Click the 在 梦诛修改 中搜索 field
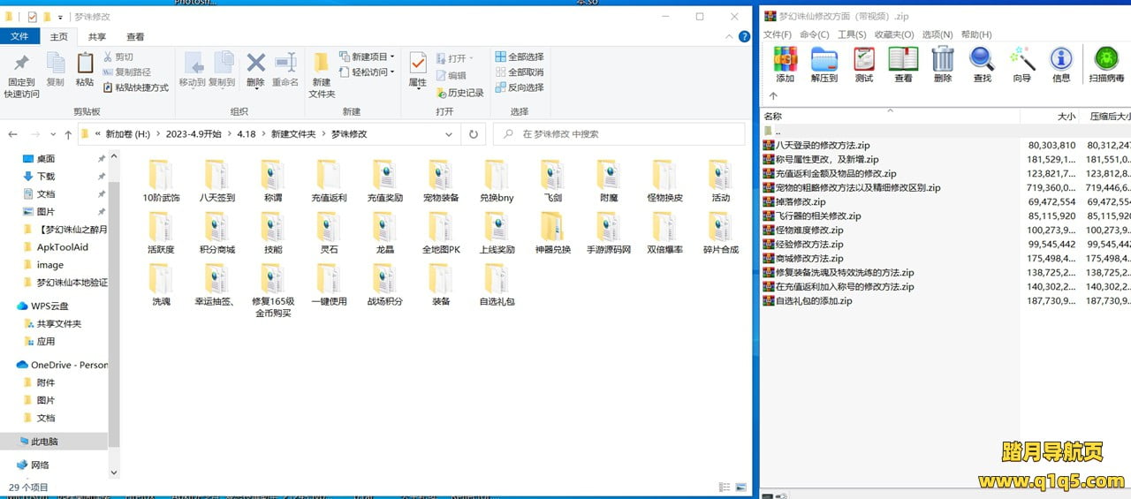 click(623, 134)
